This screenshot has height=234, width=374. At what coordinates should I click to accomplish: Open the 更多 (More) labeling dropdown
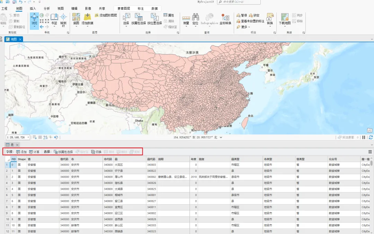pos(243,27)
